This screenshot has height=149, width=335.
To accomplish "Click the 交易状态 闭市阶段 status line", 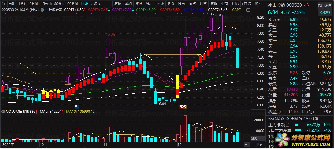I will point(294,119).
